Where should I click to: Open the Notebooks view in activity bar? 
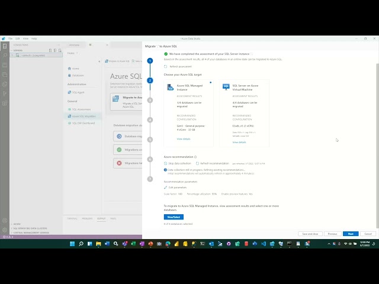(x=5, y=65)
